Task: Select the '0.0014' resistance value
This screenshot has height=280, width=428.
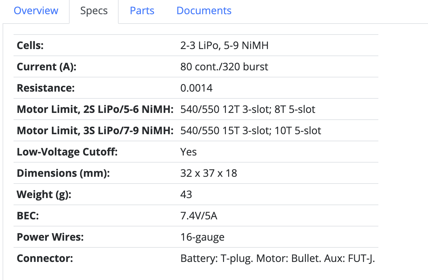Action: pos(196,88)
